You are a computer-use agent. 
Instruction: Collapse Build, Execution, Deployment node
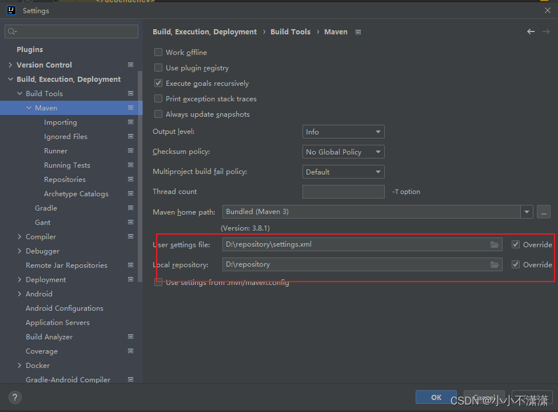10,79
